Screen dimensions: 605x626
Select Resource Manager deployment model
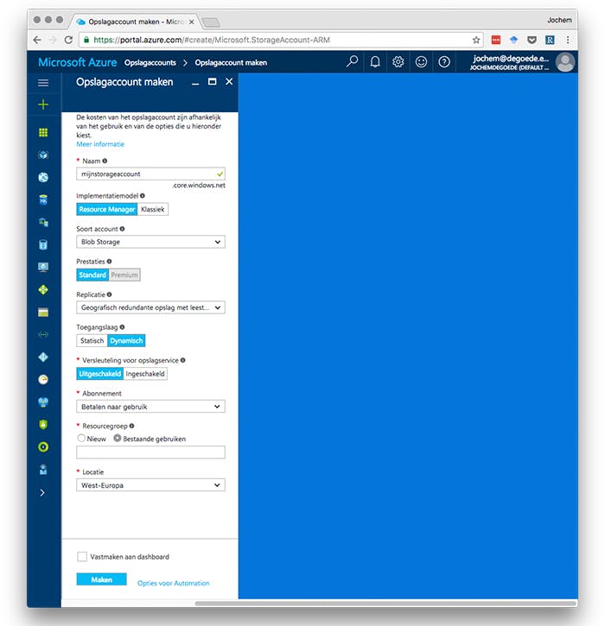(x=106, y=209)
